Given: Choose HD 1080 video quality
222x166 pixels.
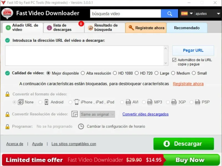Looking at the screenshot, I should pyautogui.click(x=115, y=73).
